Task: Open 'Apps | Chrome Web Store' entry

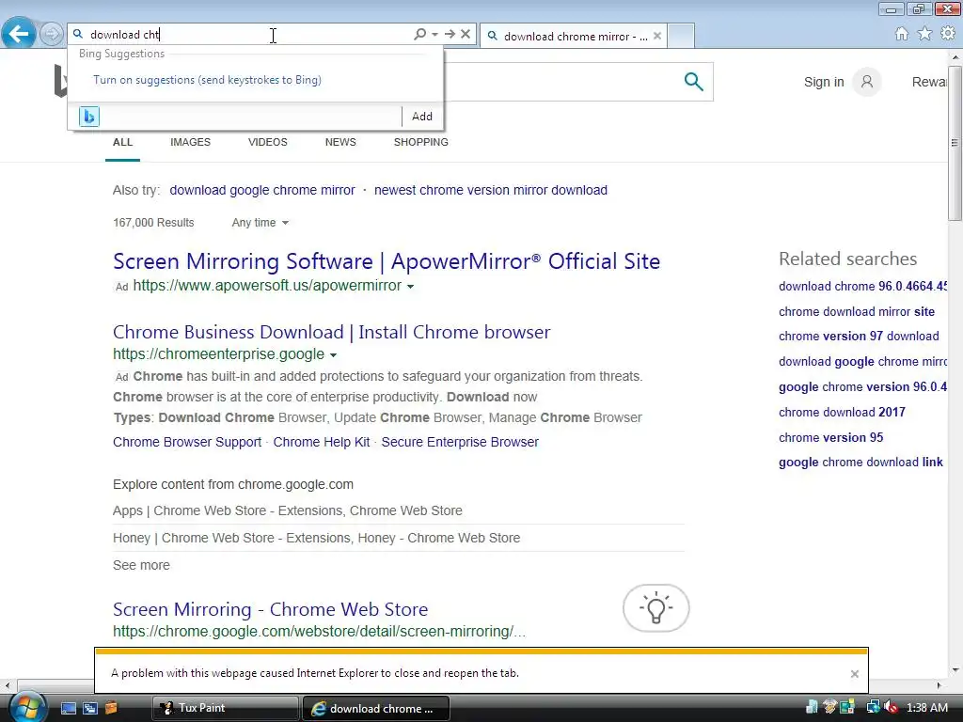Action: click(288, 510)
